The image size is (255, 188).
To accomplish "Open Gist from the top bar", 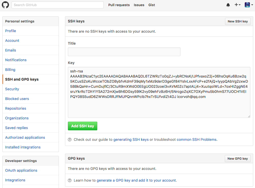I will click(152, 5).
